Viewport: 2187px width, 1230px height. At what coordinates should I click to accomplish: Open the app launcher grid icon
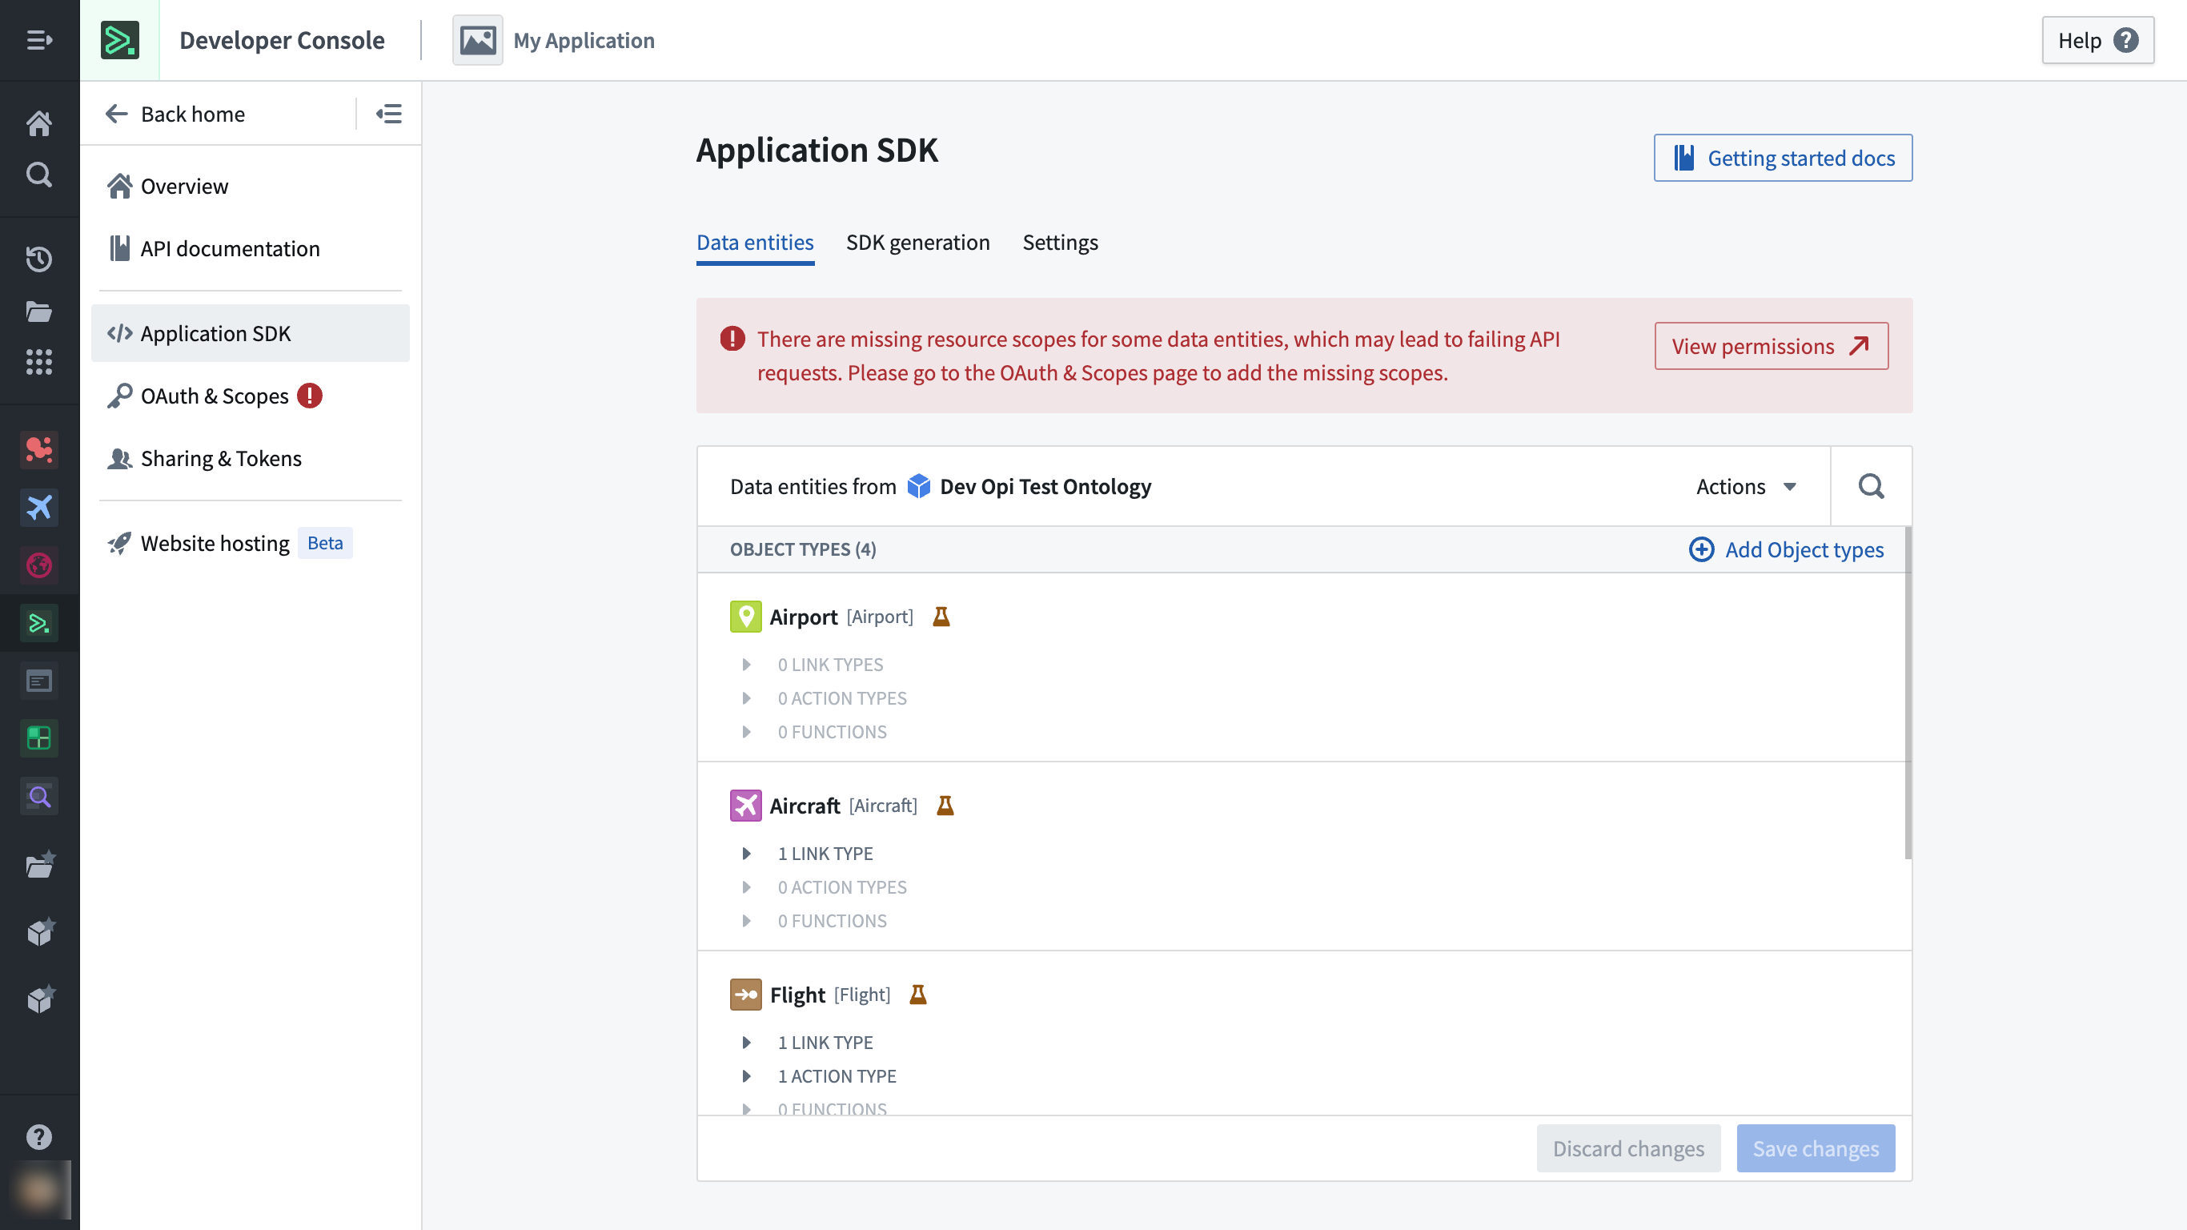(x=39, y=363)
